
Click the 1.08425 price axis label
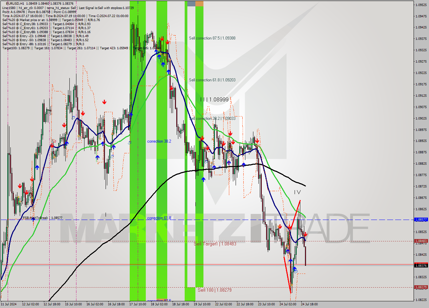pyautogui.click(x=421, y=254)
